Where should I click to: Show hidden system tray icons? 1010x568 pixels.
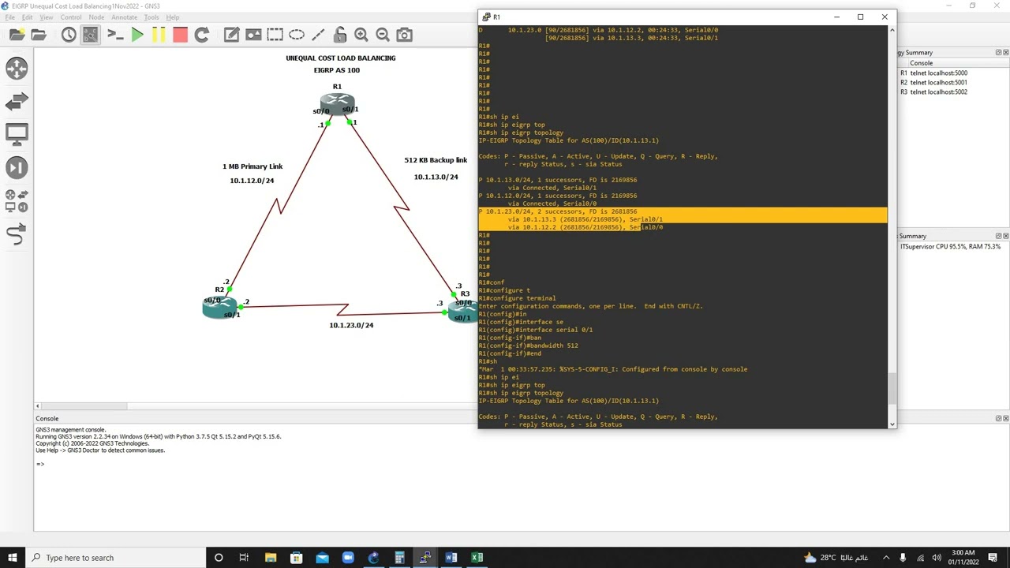tap(886, 558)
